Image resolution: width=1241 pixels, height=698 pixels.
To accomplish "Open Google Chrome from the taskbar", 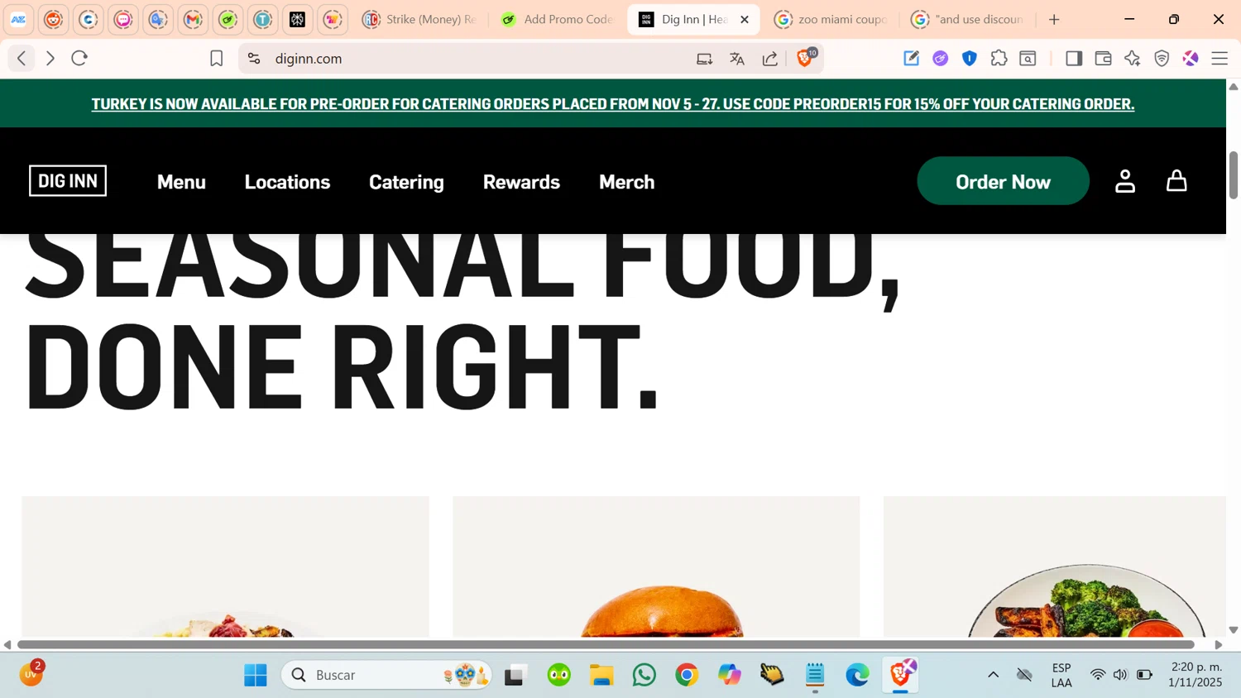I will point(687,675).
